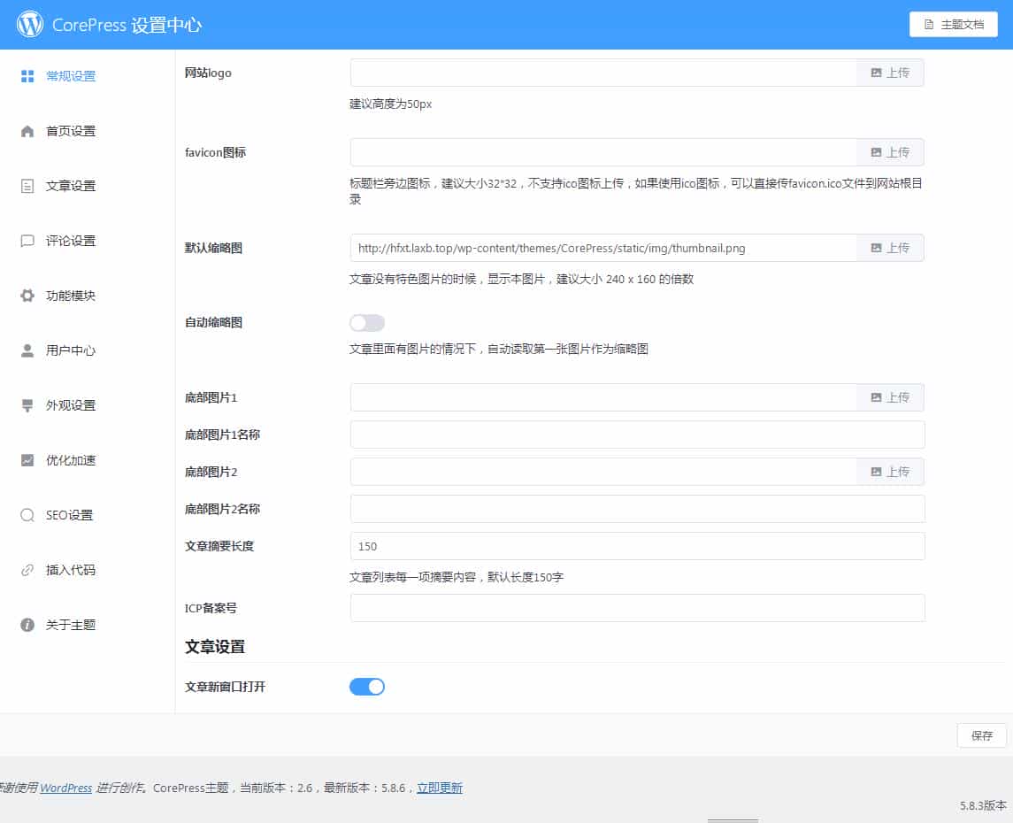Focus the favicon图标 input field

coord(603,152)
